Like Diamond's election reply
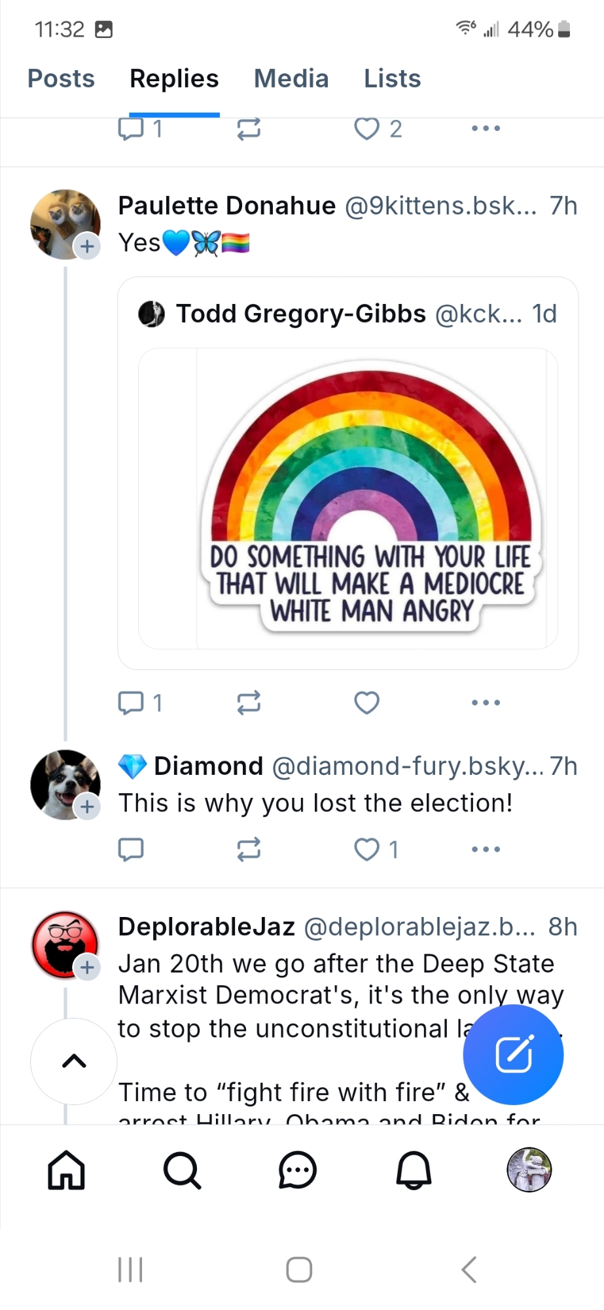This screenshot has height=1310, width=604. click(366, 850)
